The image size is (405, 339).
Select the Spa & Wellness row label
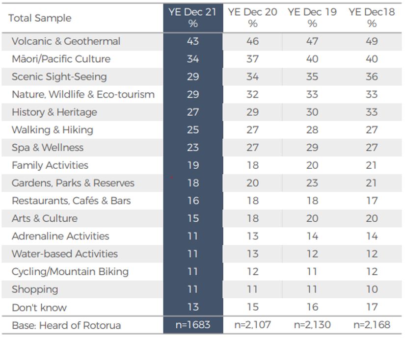(x=48, y=147)
